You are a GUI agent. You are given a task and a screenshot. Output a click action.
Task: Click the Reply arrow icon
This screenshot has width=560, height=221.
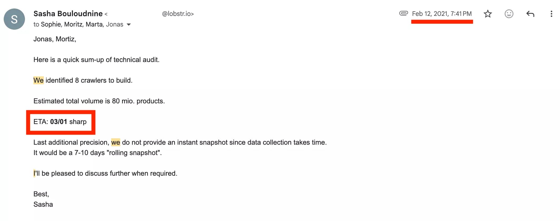(530, 14)
